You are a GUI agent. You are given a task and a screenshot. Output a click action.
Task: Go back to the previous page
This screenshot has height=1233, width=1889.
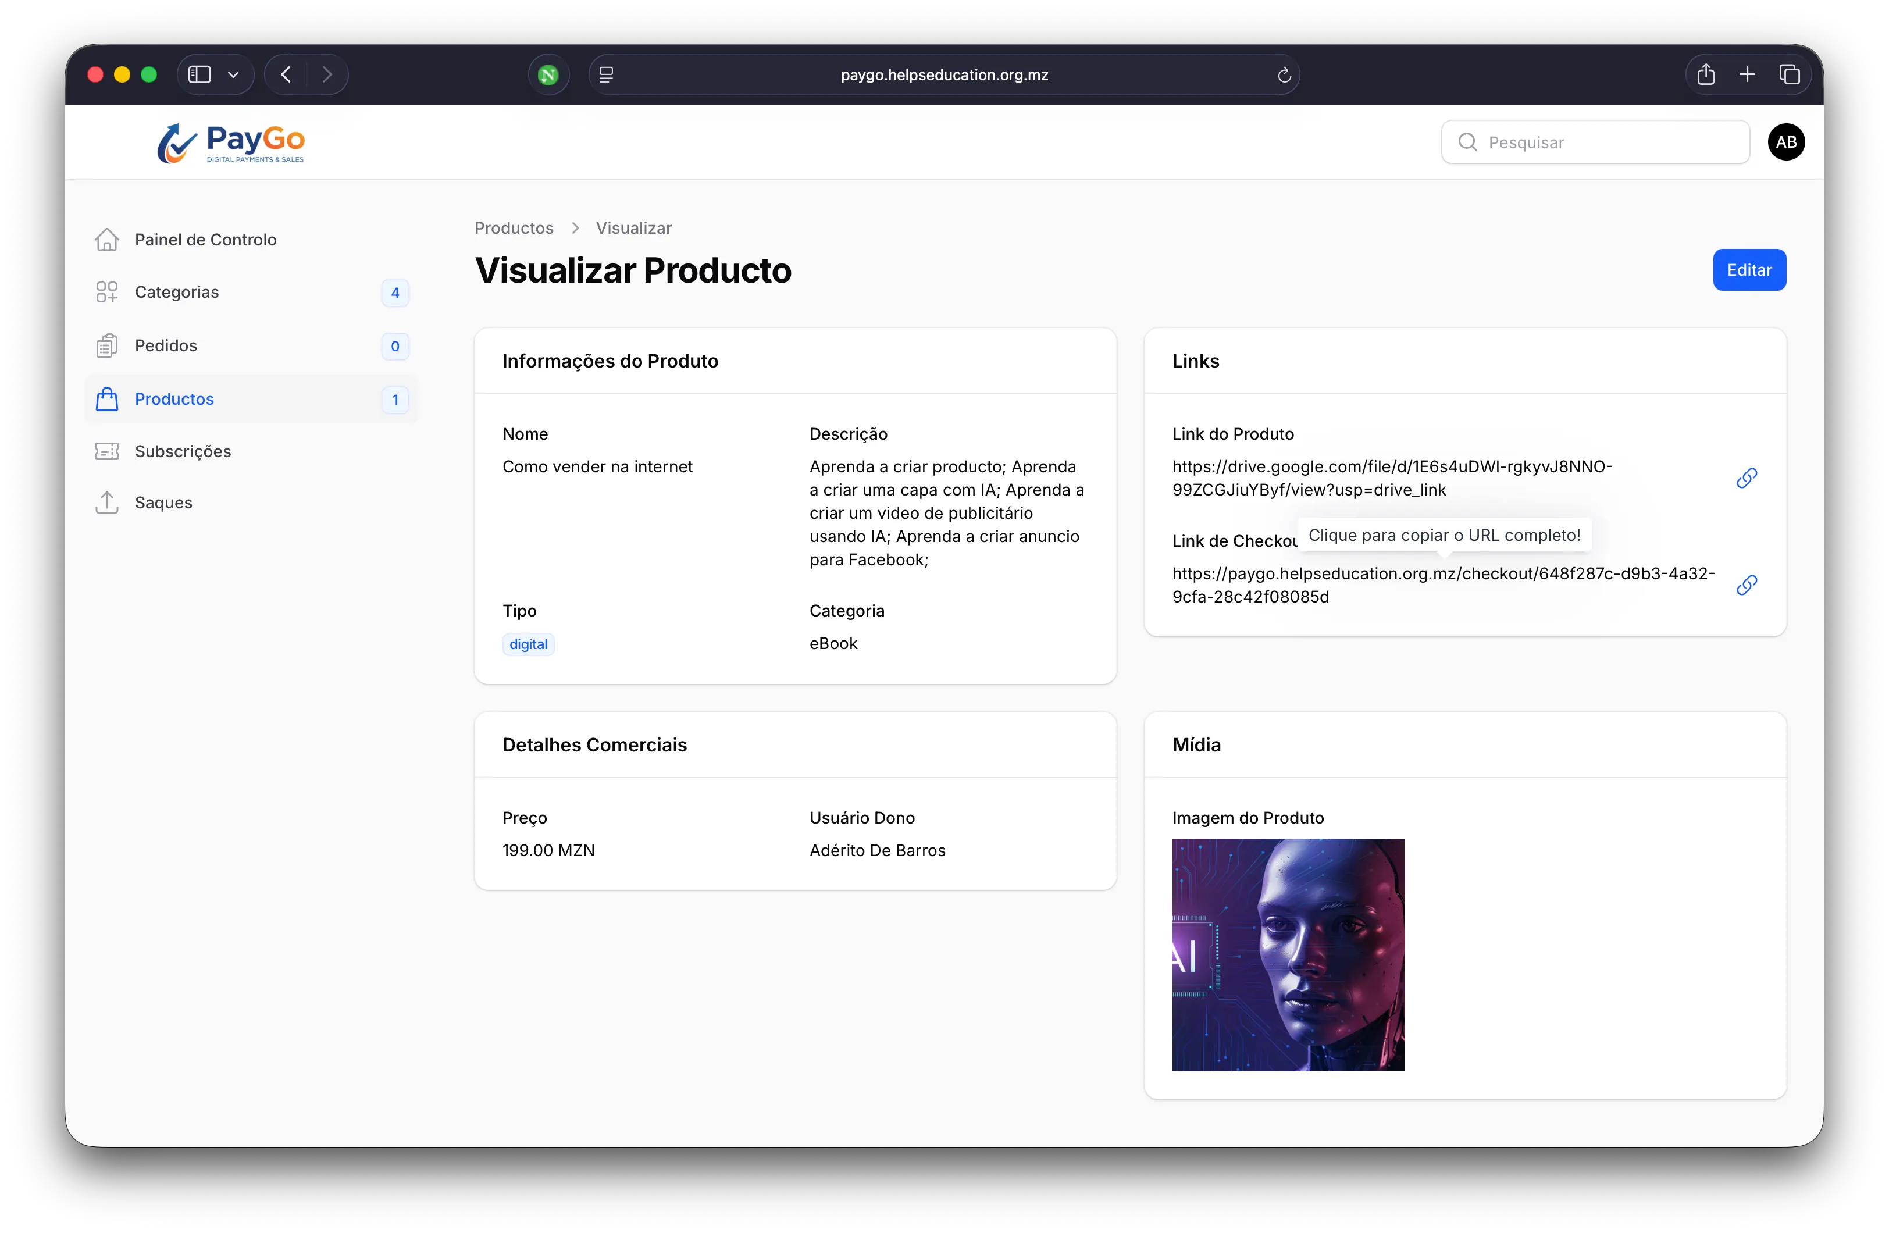[x=287, y=74]
